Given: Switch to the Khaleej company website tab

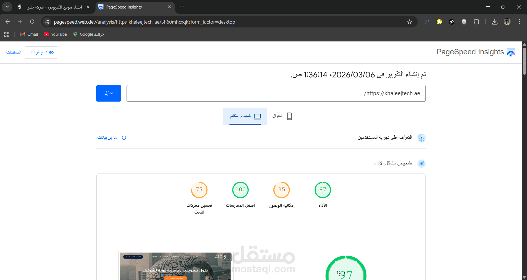Looking at the screenshot, I should (x=54, y=7).
